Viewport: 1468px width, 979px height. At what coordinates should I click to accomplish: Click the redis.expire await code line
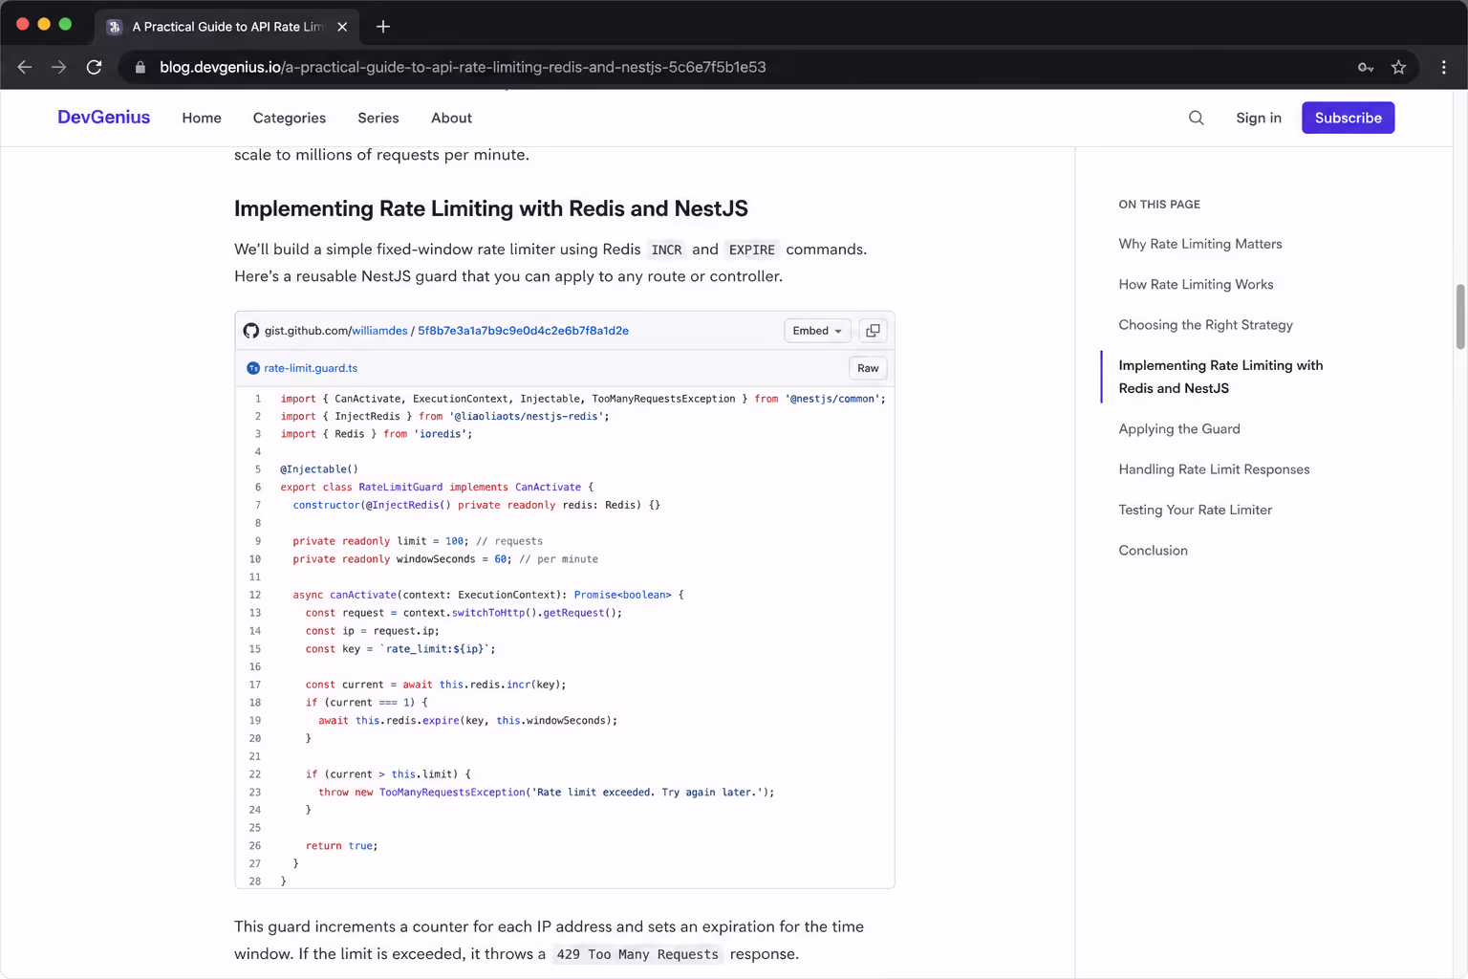click(x=467, y=721)
